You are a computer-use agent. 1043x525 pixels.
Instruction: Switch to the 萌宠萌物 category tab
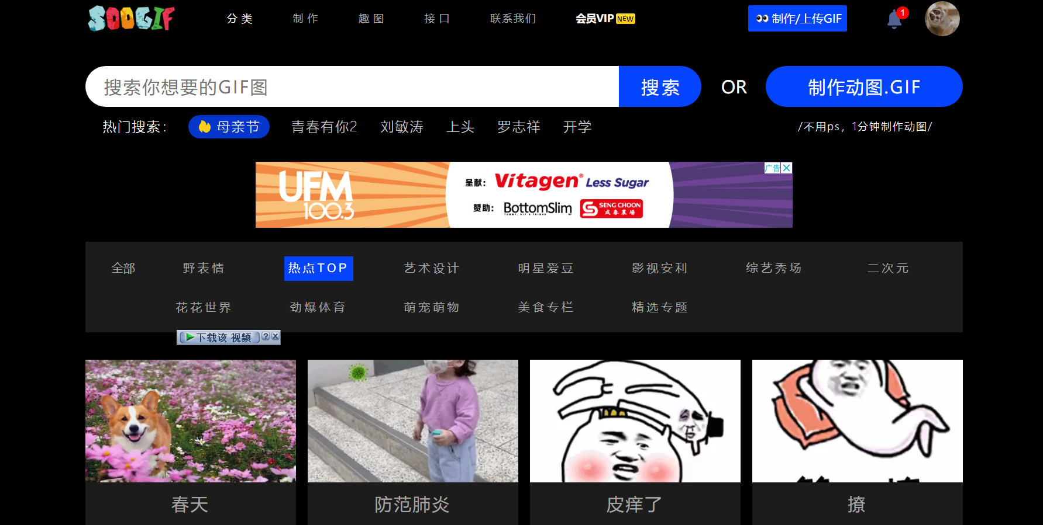(x=432, y=307)
